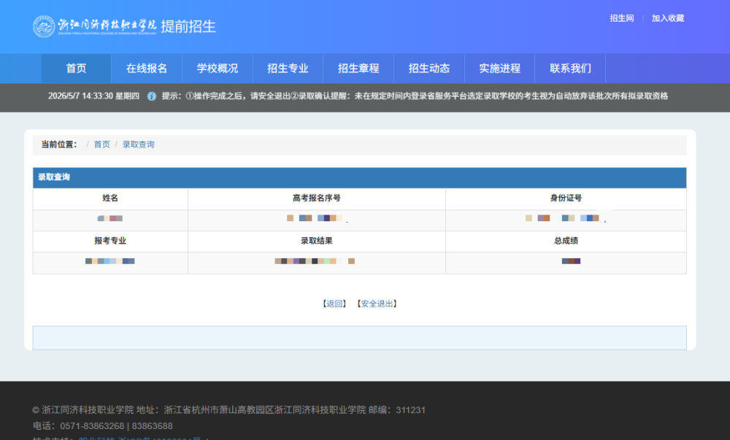Select 招生专业 in the navigation bar
The height and width of the screenshot is (440, 730).
click(x=288, y=69)
